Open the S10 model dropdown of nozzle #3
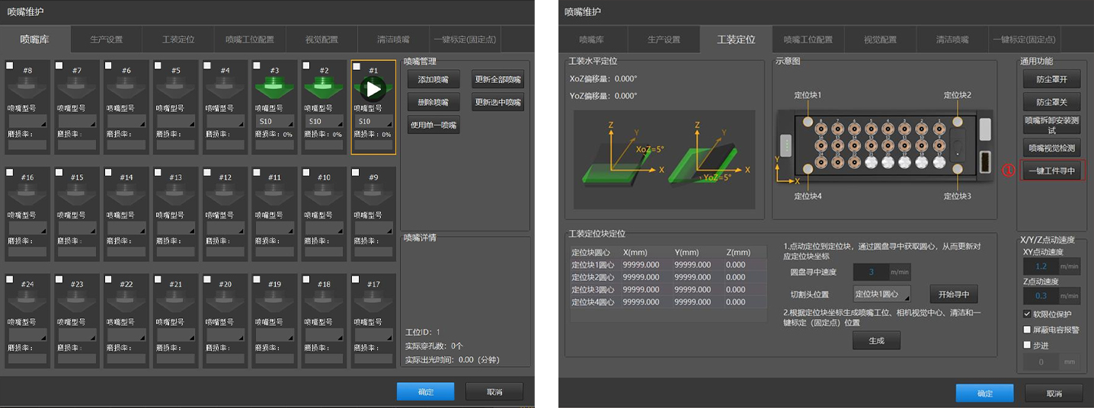 [275, 121]
